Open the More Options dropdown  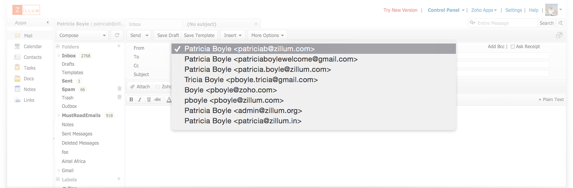pyautogui.click(x=268, y=35)
